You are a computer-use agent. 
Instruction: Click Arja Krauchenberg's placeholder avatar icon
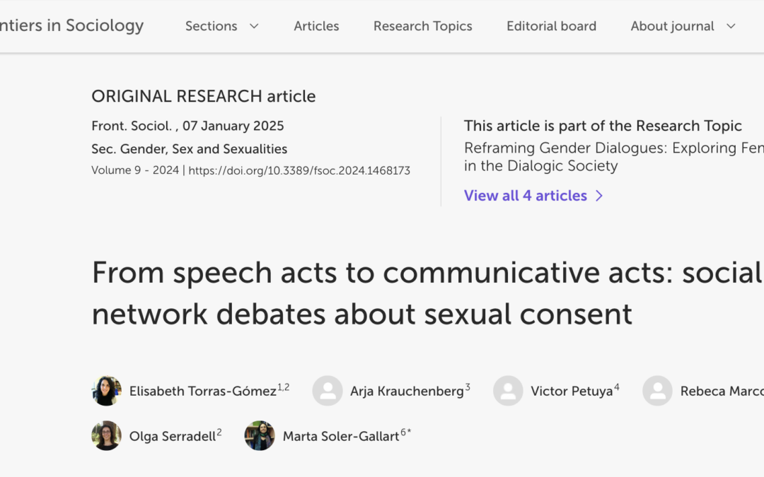(327, 391)
